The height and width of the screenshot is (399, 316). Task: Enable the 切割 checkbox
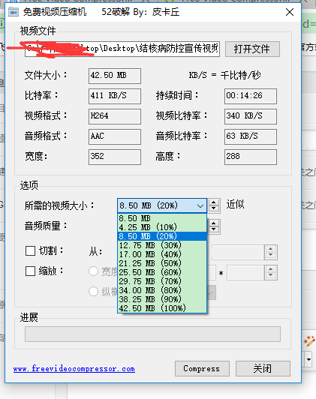click(30, 251)
